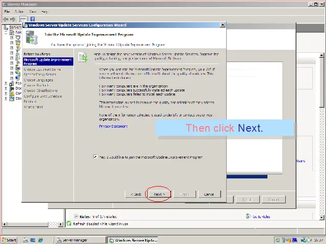
Task: Select the Finished step
Action: pos(30,102)
